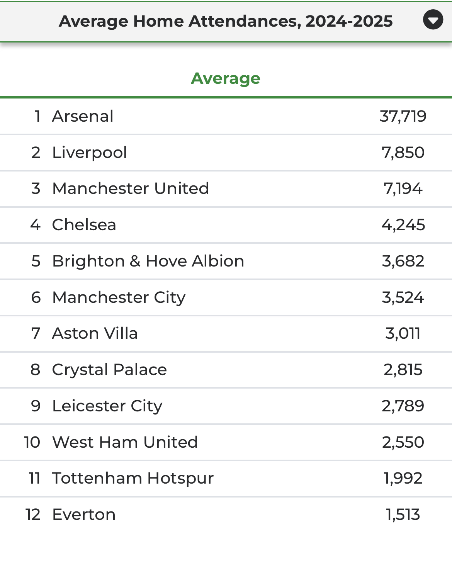The image size is (452, 574).
Task: Open the Tottenham Hotspur entry
Action: coord(133,478)
